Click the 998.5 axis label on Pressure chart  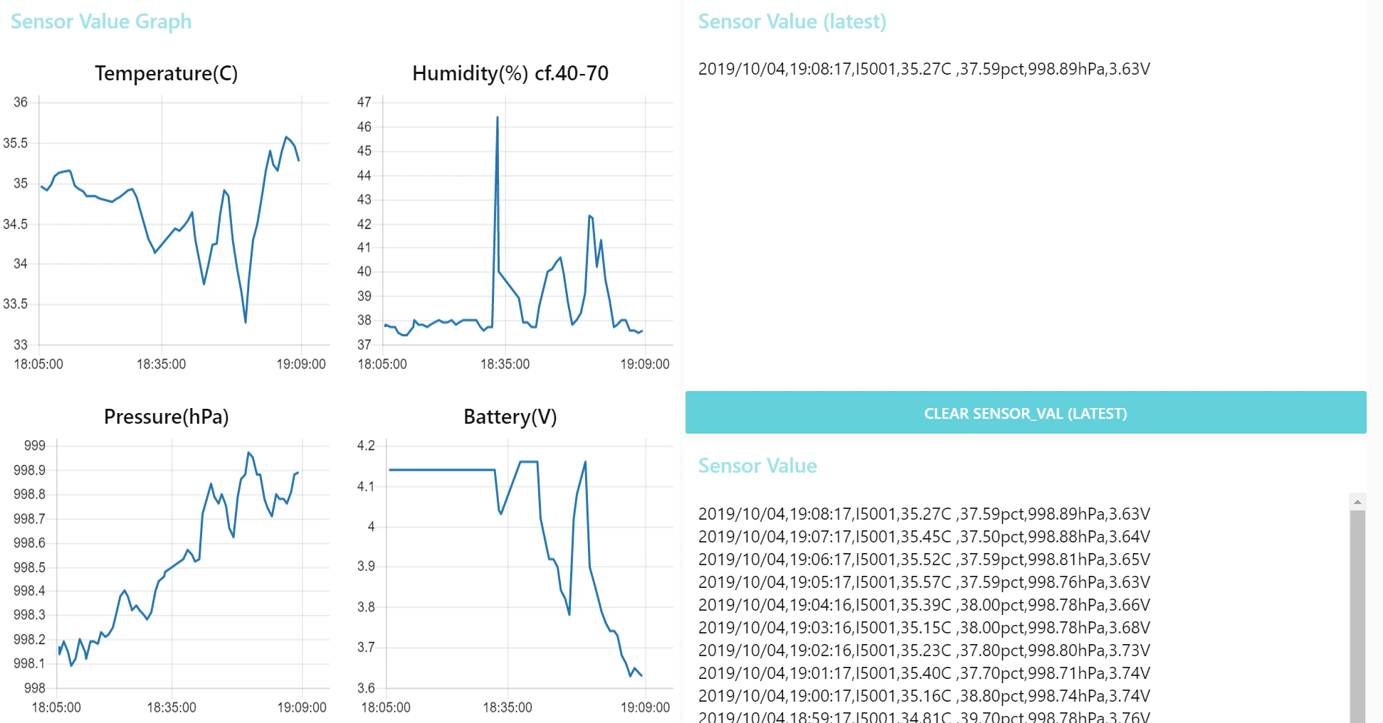(29, 567)
